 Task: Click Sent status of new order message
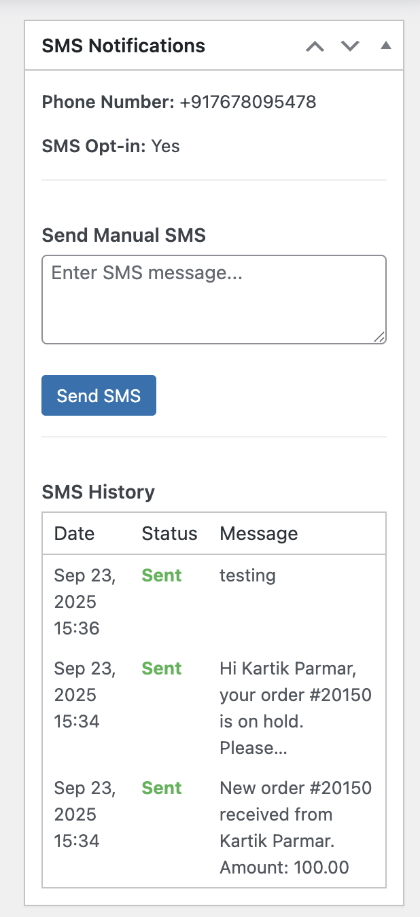[x=162, y=788]
